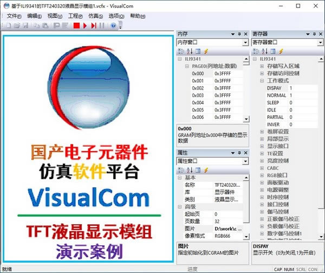Viewport: 325px width, 273px height.
Task: Click property pages icon in 属性 panel
Action: [198, 170]
